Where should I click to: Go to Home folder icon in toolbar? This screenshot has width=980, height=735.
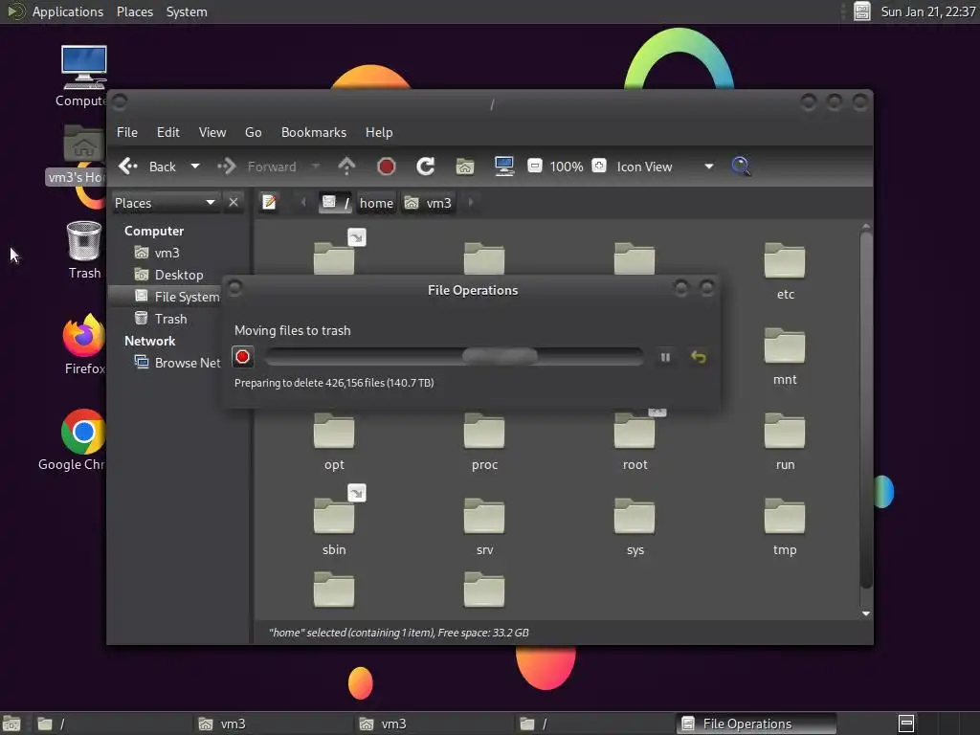[x=465, y=167]
